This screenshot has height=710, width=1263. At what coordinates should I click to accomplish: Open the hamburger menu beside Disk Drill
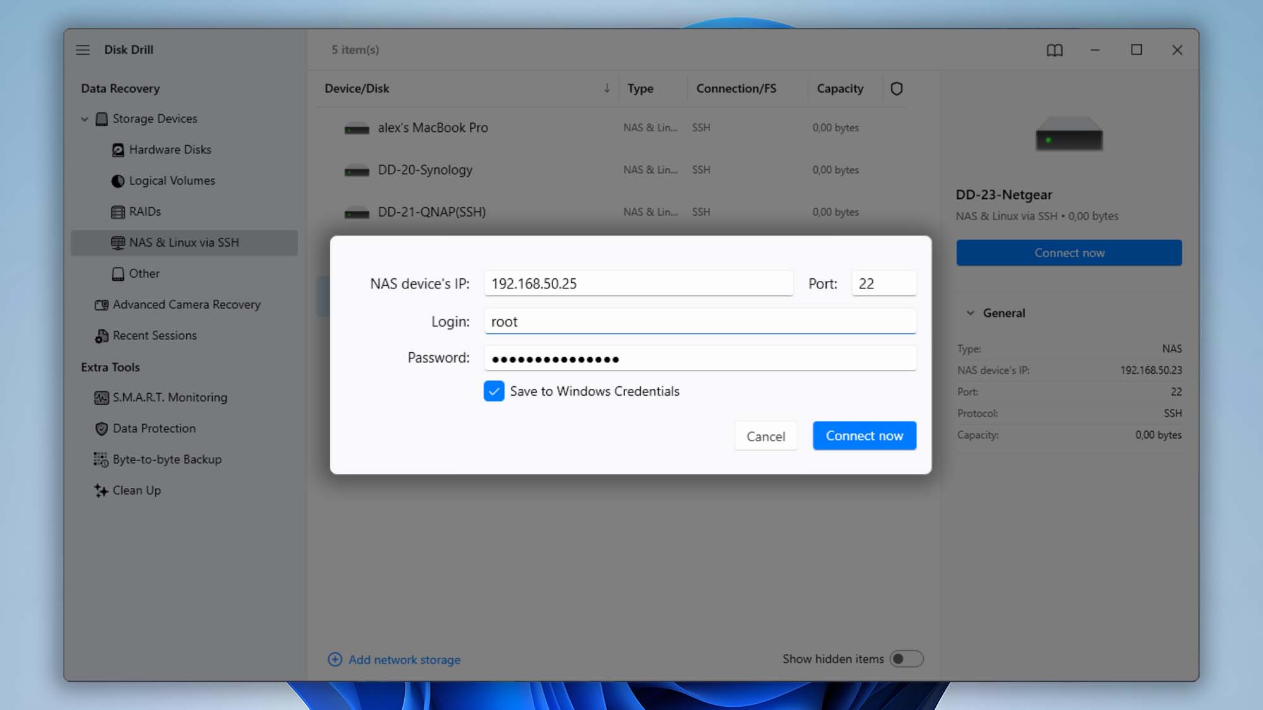coord(83,50)
